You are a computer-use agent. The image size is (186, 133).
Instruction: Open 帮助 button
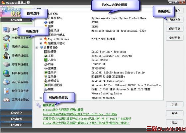pos(175,113)
